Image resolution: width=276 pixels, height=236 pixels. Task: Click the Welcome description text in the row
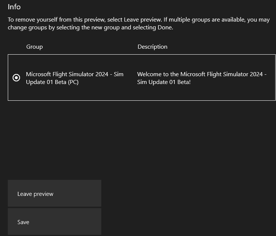(x=202, y=78)
